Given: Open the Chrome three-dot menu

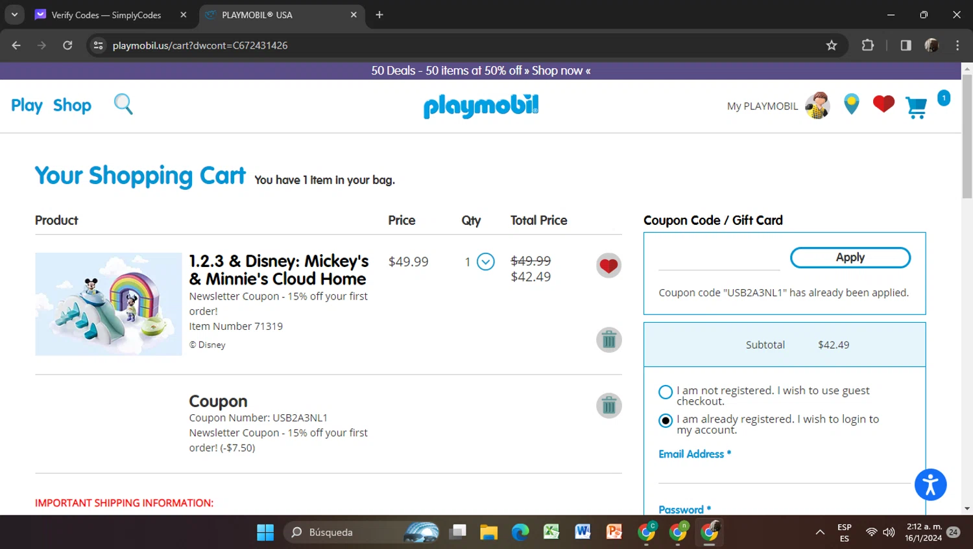Looking at the screenshot, I should tap(957, 45).
